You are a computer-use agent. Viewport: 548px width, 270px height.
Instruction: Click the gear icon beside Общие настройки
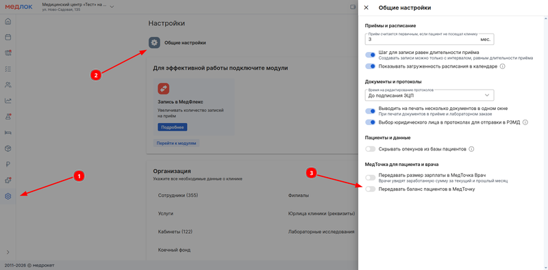[x=154, y=43]
